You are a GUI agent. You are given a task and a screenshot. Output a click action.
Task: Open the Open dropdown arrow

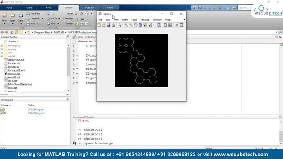pyautogui.click(x=12, y=23)
